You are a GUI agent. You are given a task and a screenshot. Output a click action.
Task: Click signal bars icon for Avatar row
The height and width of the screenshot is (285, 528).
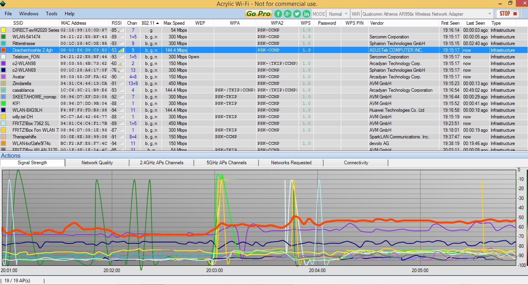point(122,77)
